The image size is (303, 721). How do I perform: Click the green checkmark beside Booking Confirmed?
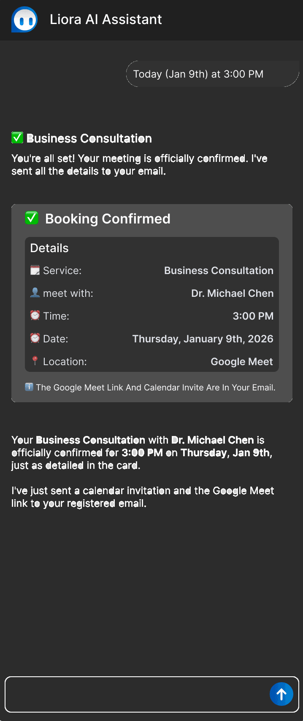coord(32,218)
